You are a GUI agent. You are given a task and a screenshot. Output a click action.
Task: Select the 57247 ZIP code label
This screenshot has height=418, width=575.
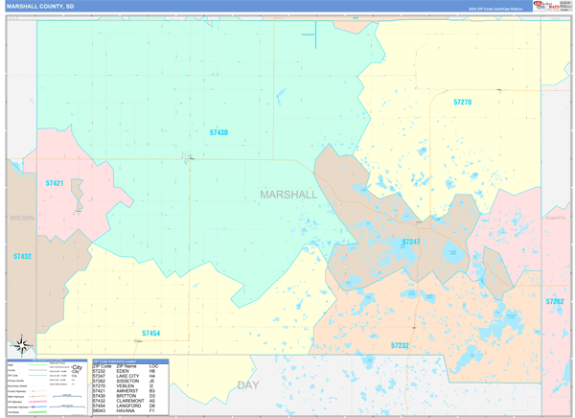[410, 243]
